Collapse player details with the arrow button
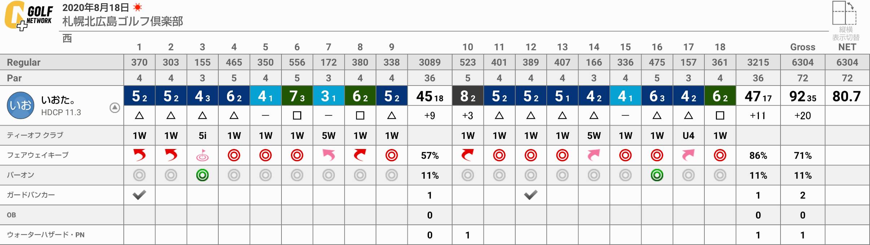870x245 pixels. [x=115, y=108]
